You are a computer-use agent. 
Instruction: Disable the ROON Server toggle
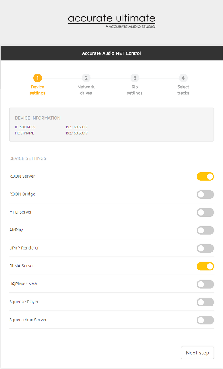pos(205,176)
